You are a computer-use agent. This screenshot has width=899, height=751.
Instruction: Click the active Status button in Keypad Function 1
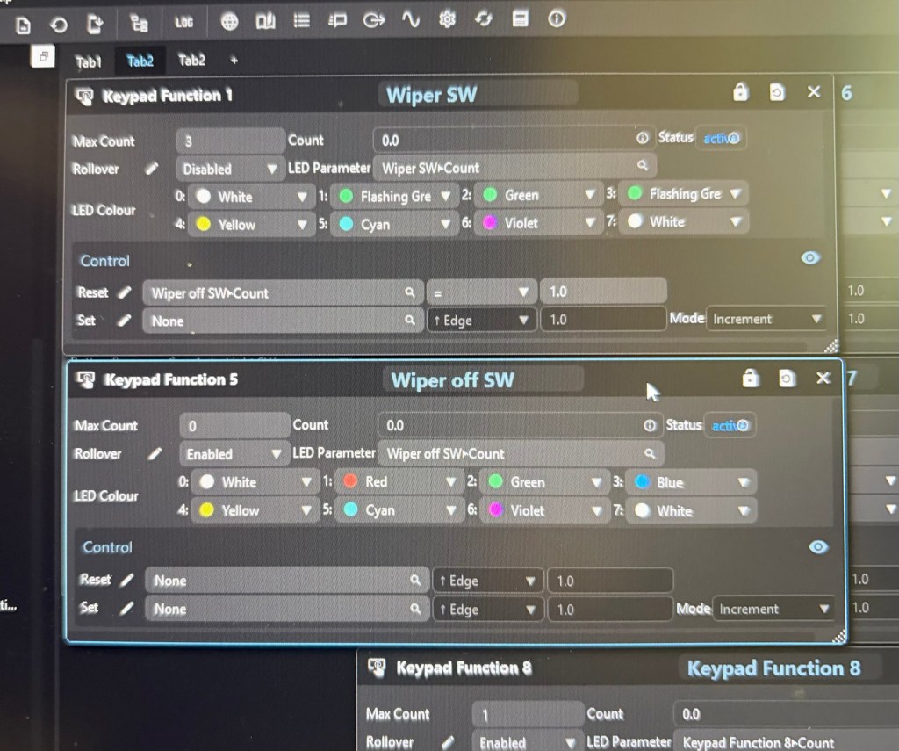(x=719, y=138)
